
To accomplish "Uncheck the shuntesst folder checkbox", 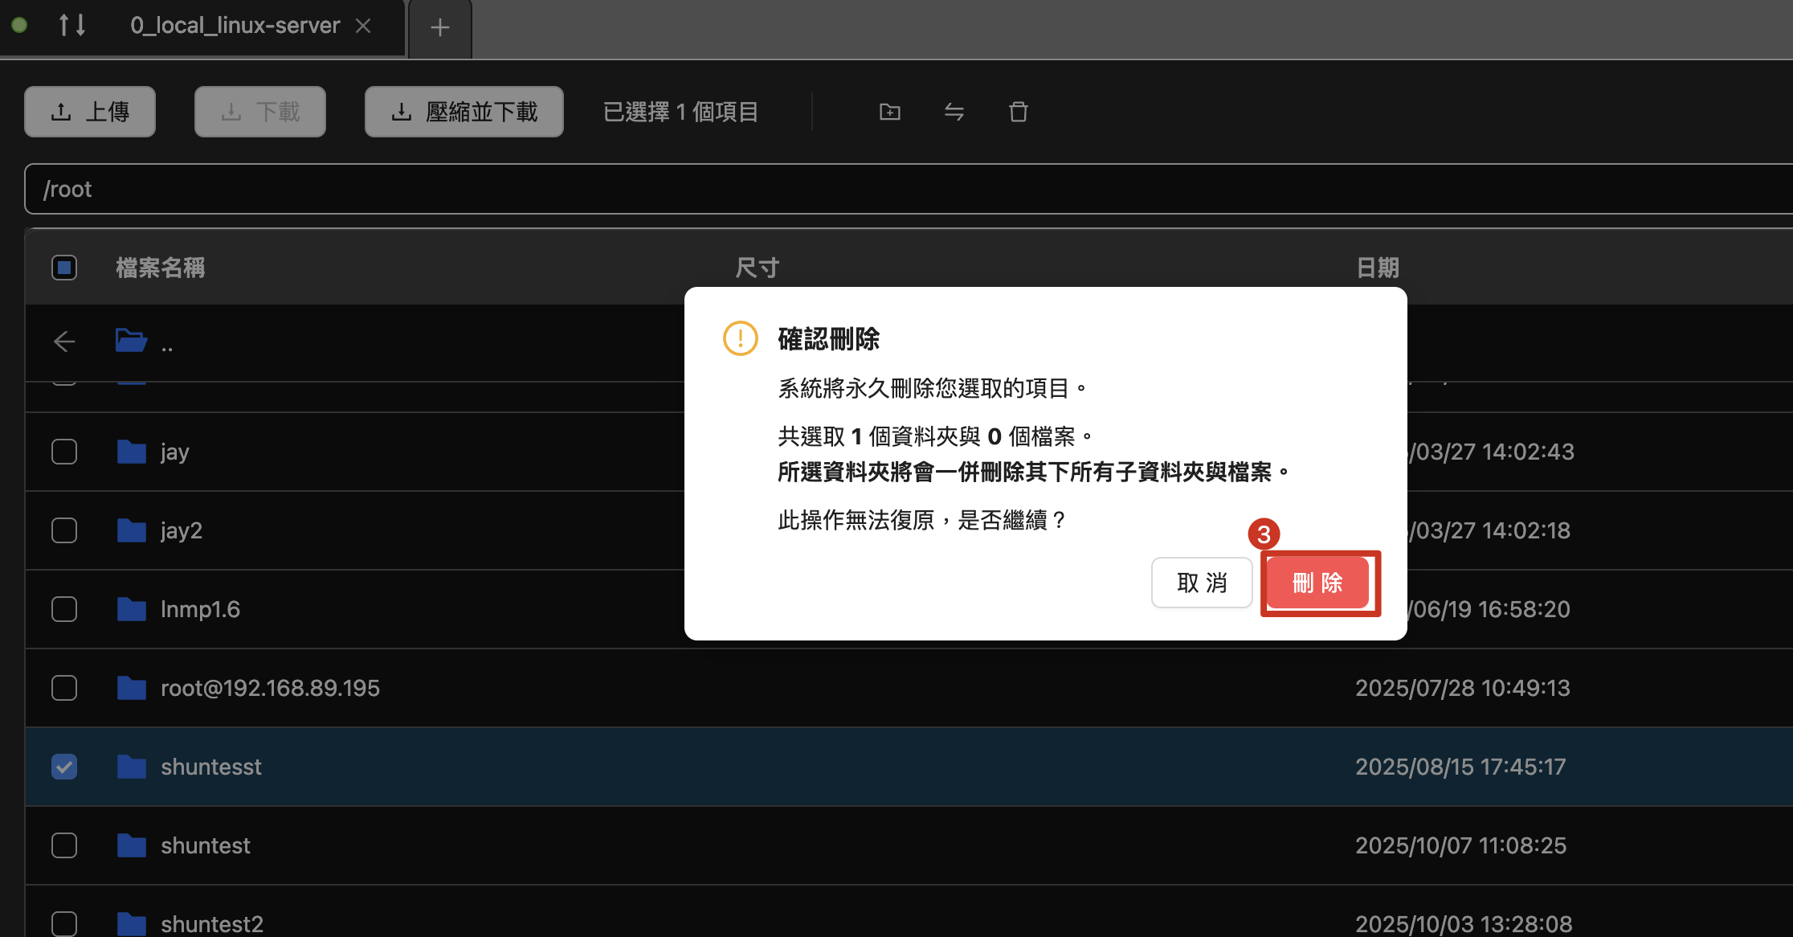I will point(64,767).
